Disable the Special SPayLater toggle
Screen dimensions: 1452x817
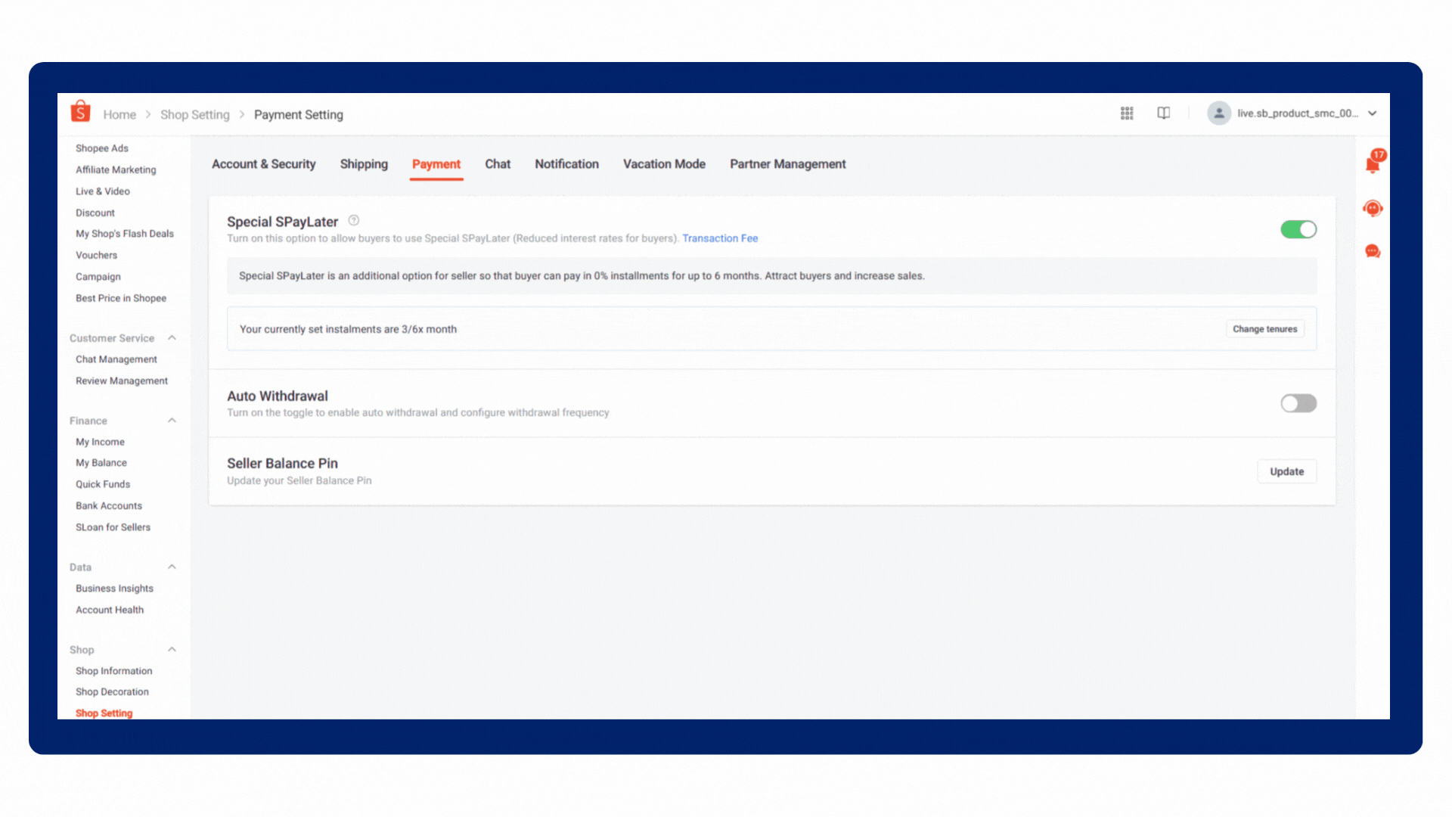1298,229
